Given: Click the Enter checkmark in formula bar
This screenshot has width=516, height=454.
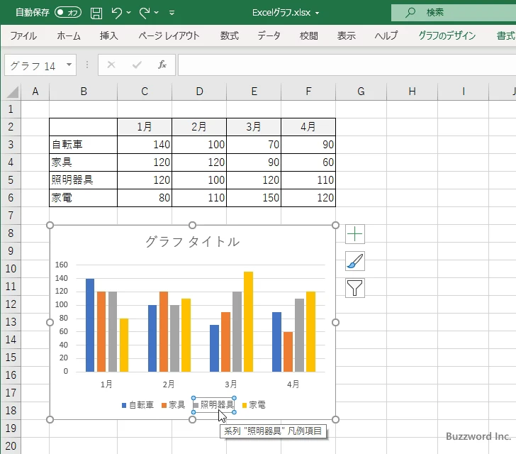Looking at the screenshot, I should (x=137, y=65).
